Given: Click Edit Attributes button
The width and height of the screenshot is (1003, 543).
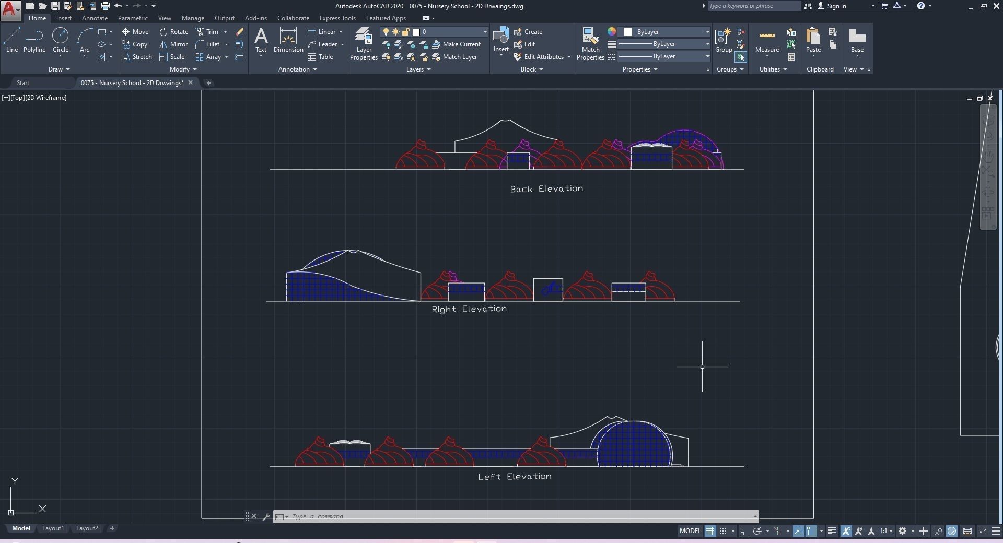Looking at the screenshot, I should click(x=539, y=57).
